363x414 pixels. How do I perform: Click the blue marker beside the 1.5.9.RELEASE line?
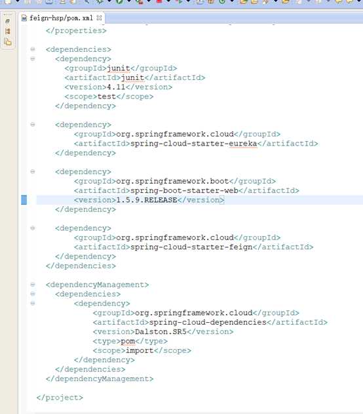coord(24,200)
